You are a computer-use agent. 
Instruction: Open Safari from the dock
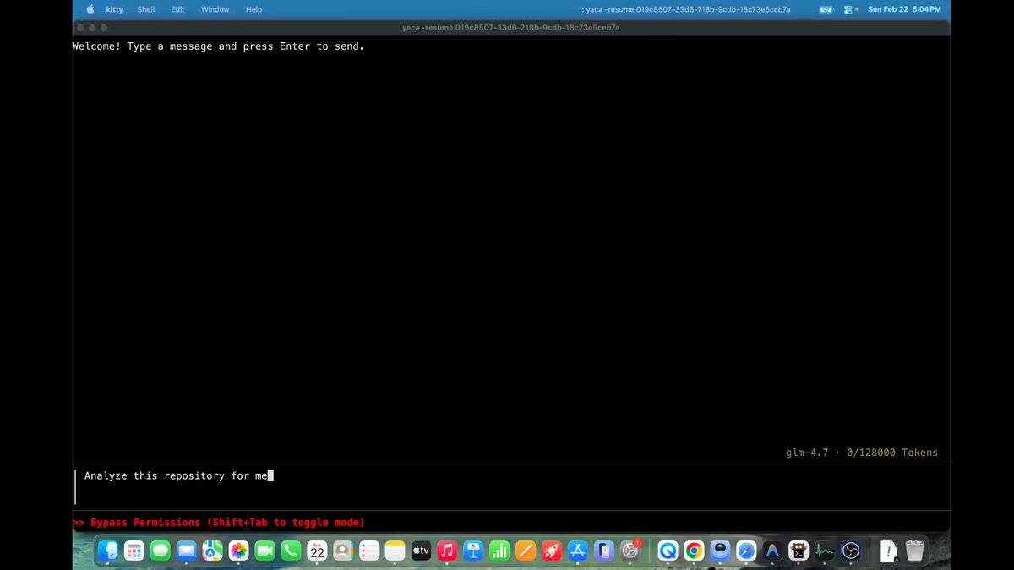click(746, 551)
